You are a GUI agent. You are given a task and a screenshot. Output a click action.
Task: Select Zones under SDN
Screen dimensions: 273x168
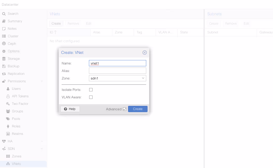tap(16, 156)
